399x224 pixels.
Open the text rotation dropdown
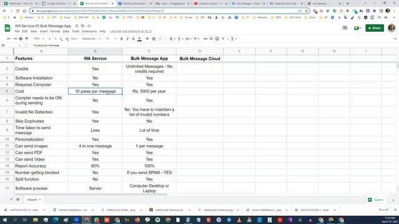point(196,39)
